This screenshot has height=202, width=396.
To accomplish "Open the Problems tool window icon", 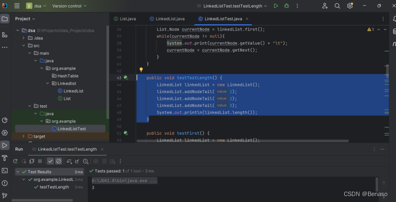I will click(4, 183).
